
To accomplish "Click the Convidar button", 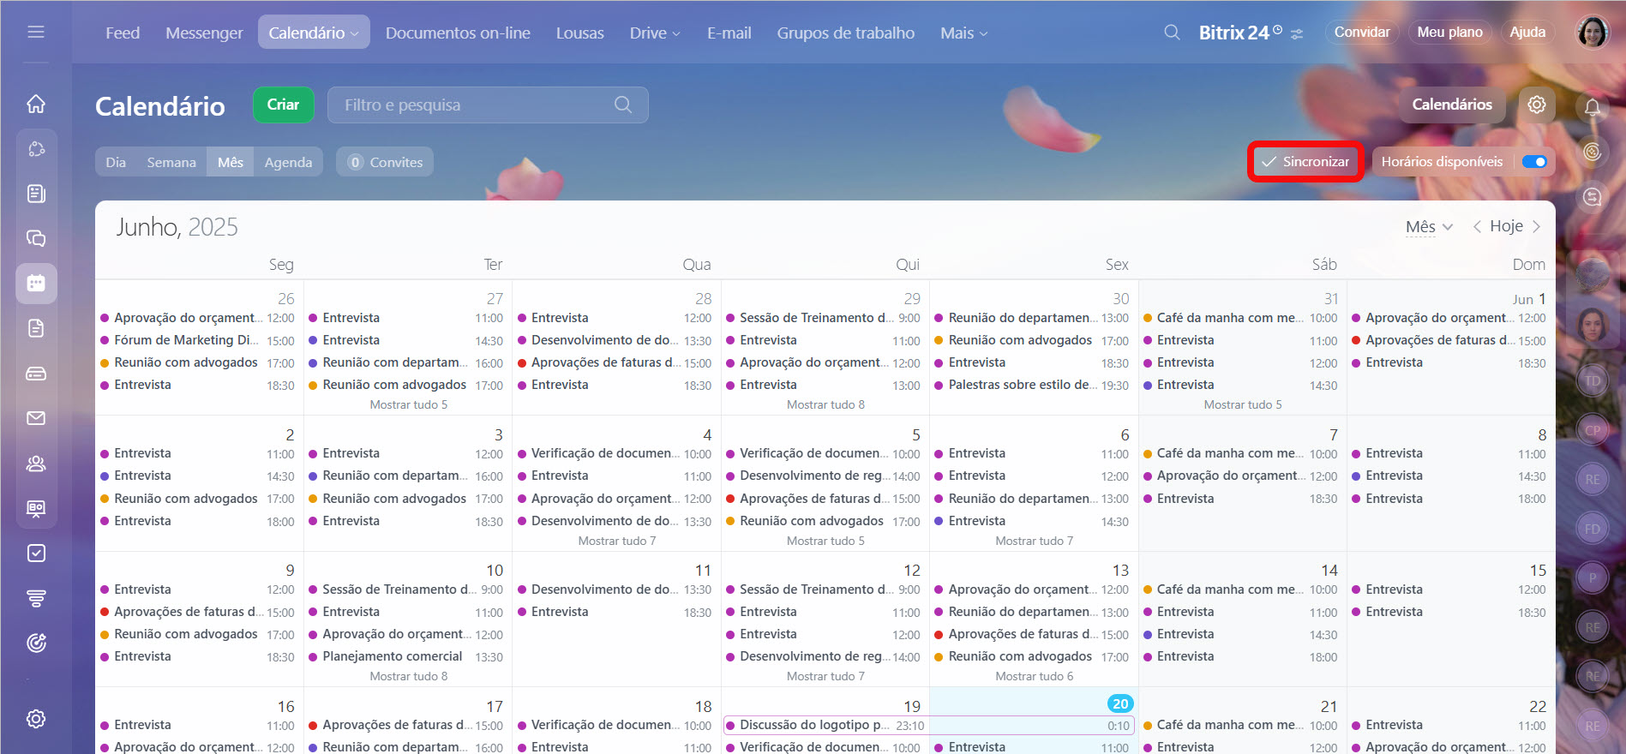I will tap(1362, 33).
